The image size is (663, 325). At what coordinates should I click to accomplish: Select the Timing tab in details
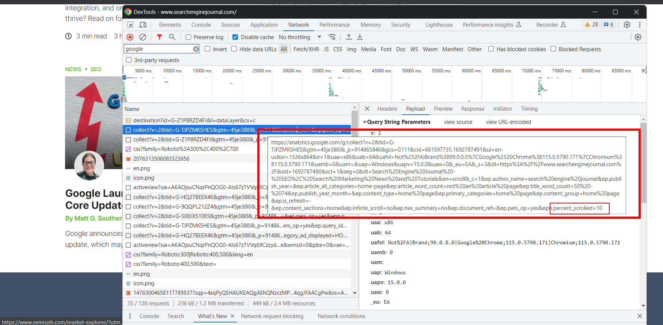pos(529,109)
